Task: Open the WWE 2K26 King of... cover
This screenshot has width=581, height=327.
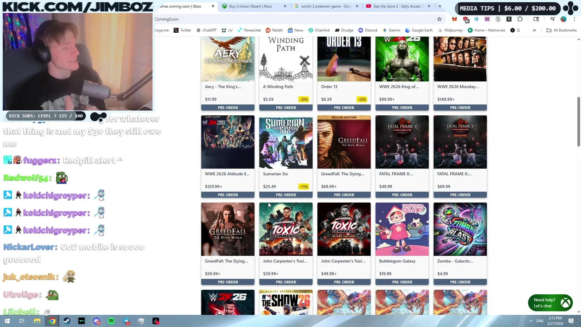Action: click(x=402, y=59)
